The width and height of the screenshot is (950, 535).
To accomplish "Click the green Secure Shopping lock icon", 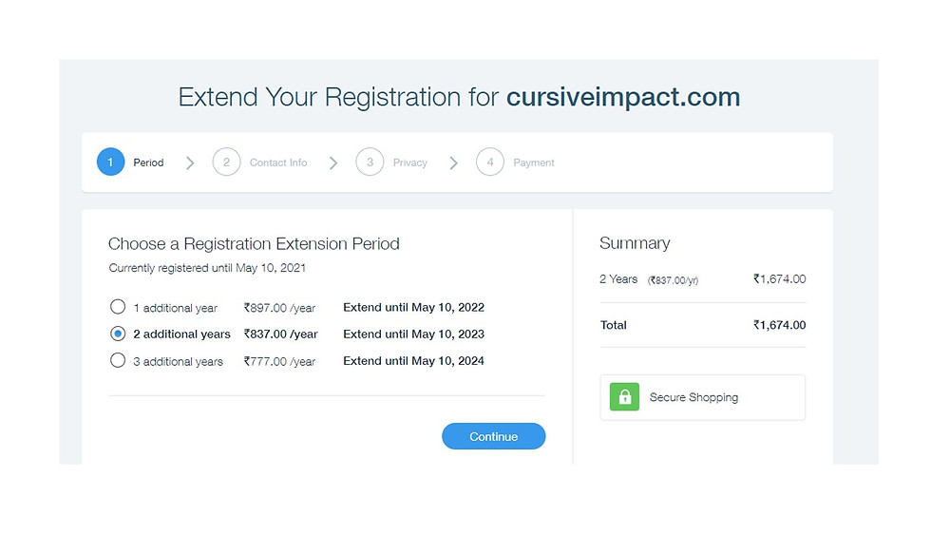I will click(625, 397).
